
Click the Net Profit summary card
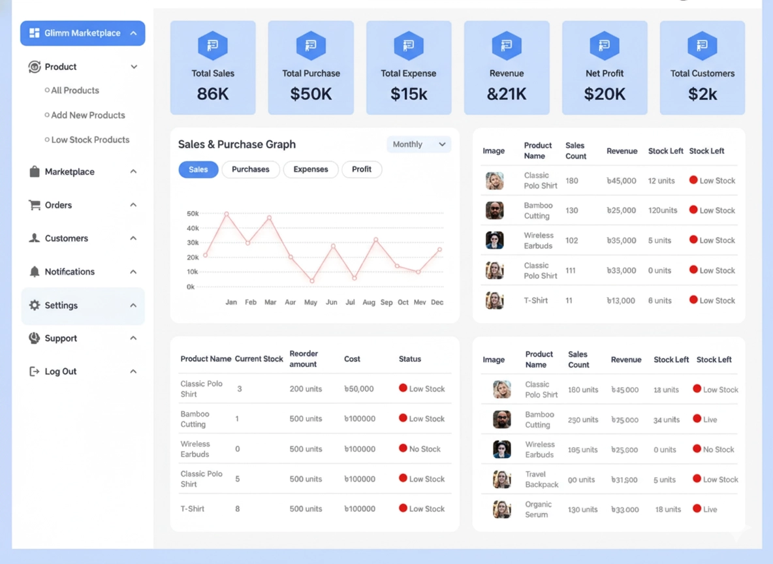click(605, 68)
